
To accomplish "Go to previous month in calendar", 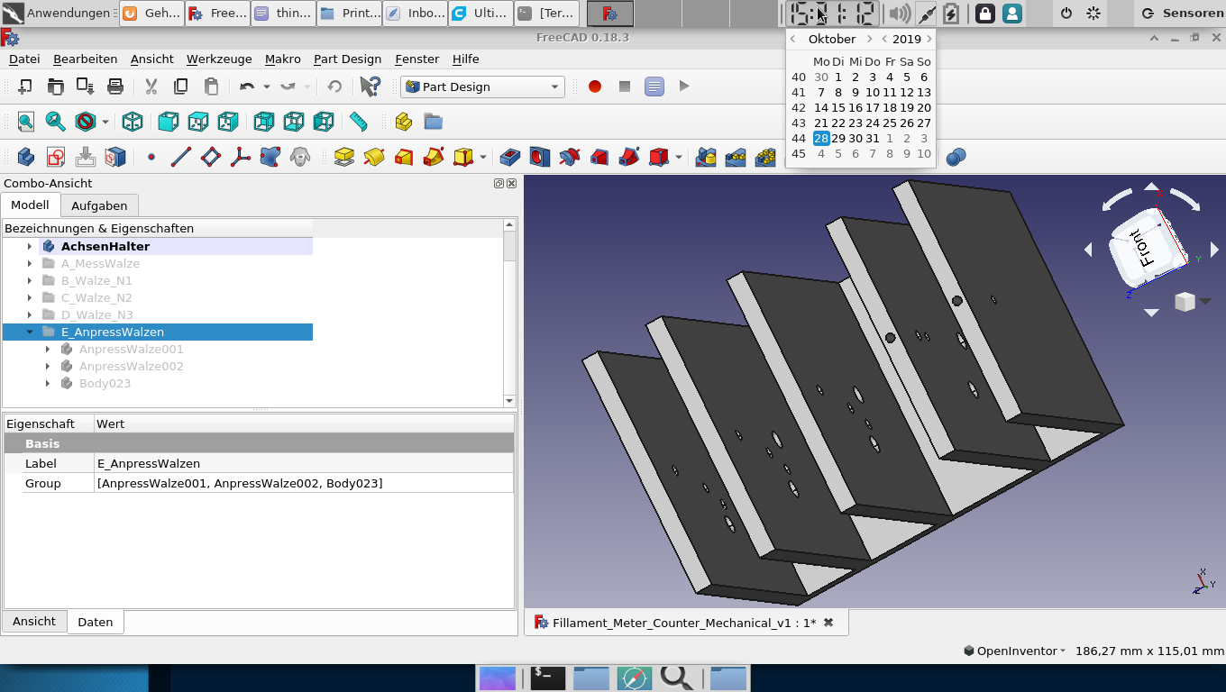I will (x=792, y=39).
